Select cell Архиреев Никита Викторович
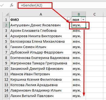The height and width of the screenshot is (100, 106). (x=41, y=36)
